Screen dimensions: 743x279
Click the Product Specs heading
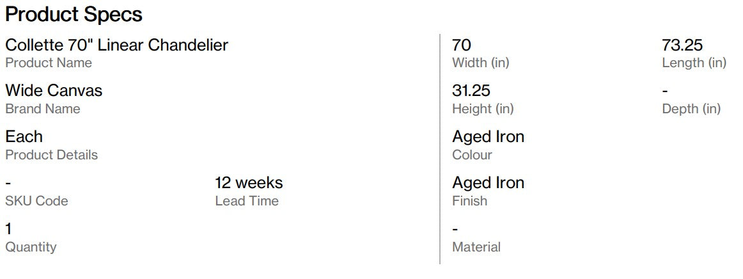(x=74, y=15)
